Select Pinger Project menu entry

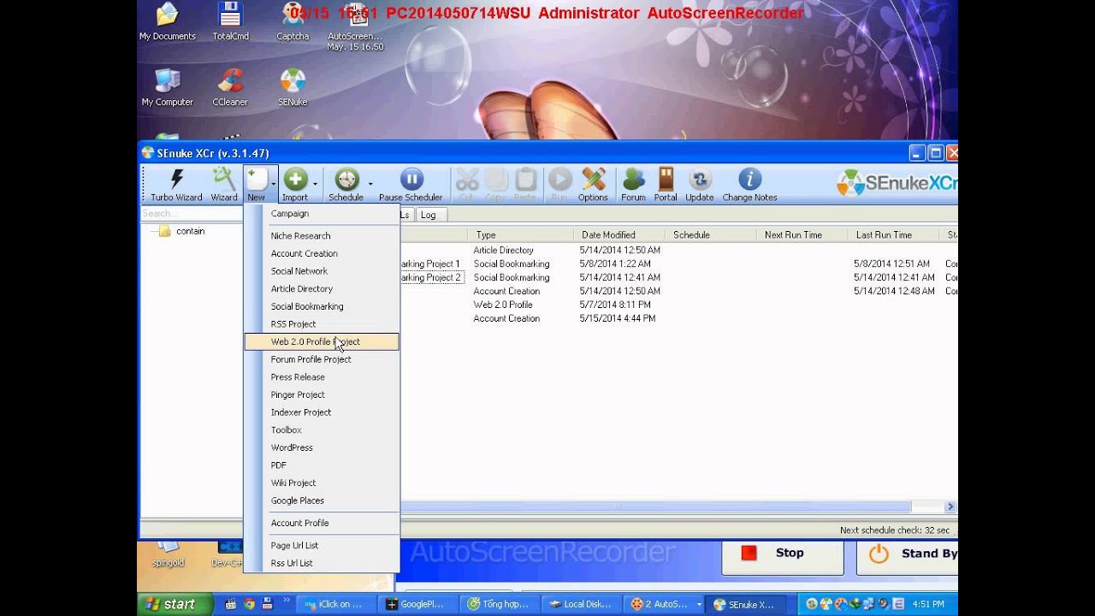pyautogui.click(x=322, y=394)
